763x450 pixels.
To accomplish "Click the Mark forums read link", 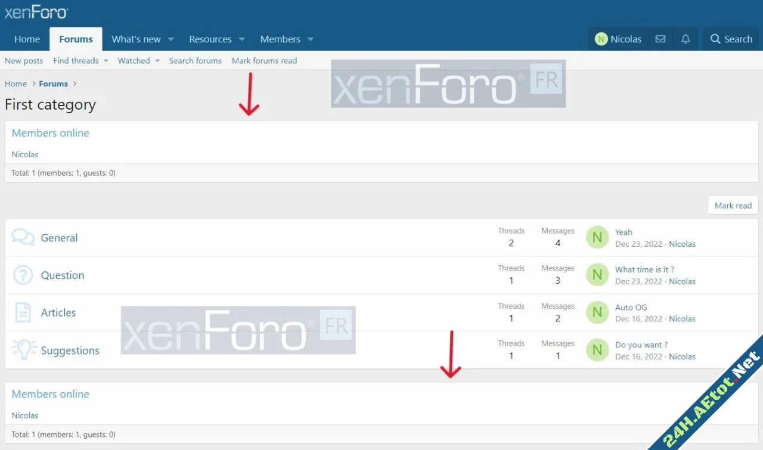I will [264, 60].
